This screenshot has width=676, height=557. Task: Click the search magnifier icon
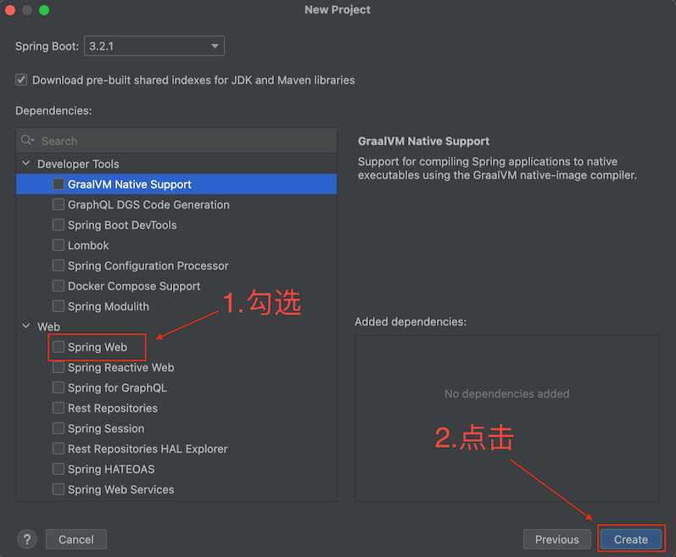27,141
